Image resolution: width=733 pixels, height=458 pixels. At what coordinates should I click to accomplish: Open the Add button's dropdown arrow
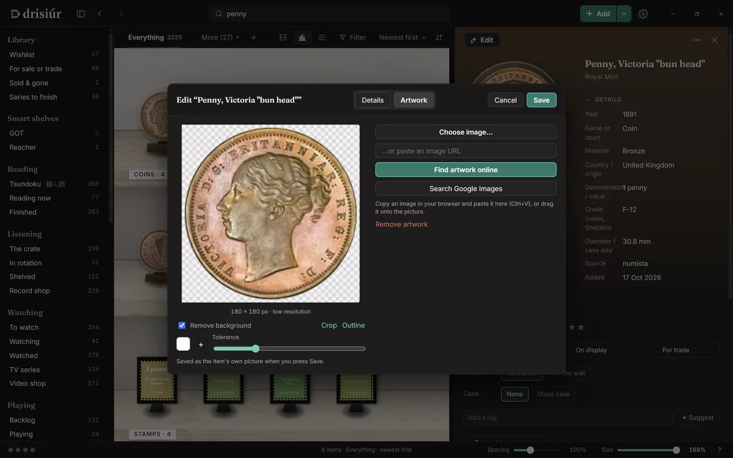coord(624,14)
